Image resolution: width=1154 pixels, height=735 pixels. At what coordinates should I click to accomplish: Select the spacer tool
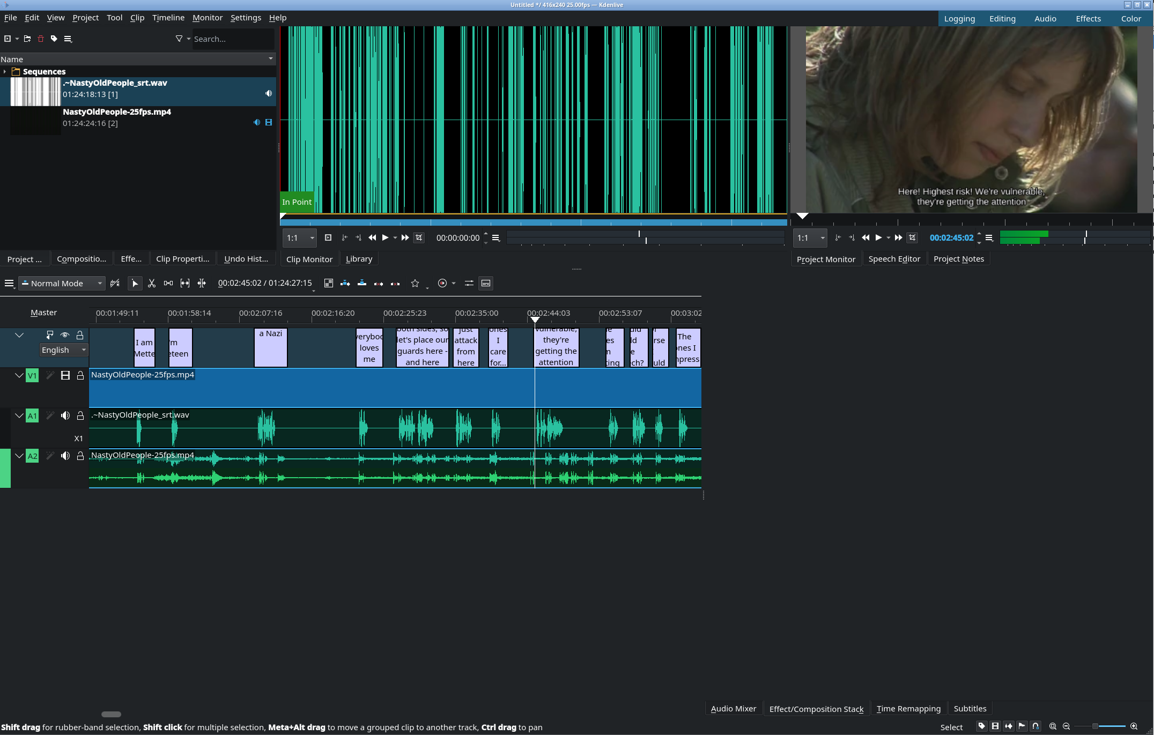point(168,283)
